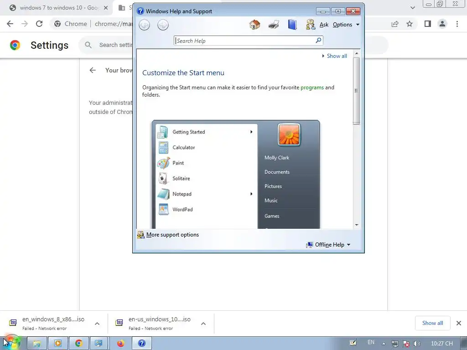
Task: Open Firefox from the taskbar
Action: pyautogui.click(x=120, y=344)
